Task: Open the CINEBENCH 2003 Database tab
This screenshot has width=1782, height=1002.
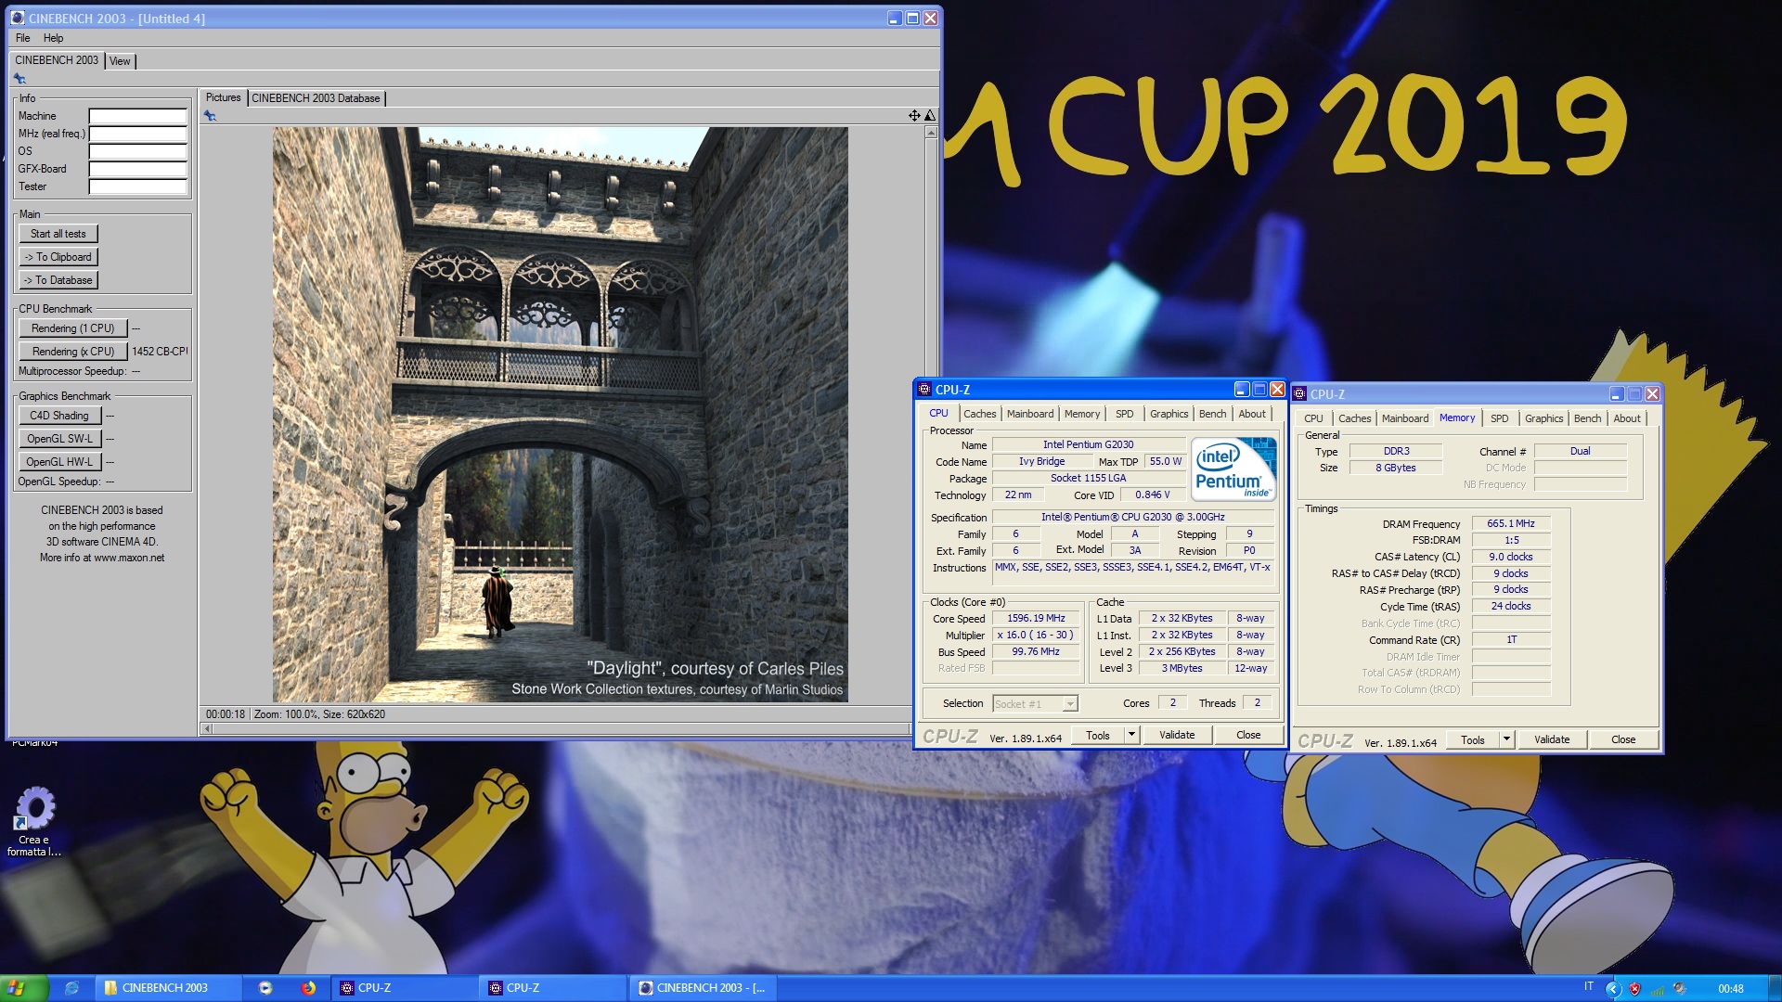Action: (316, 98)
